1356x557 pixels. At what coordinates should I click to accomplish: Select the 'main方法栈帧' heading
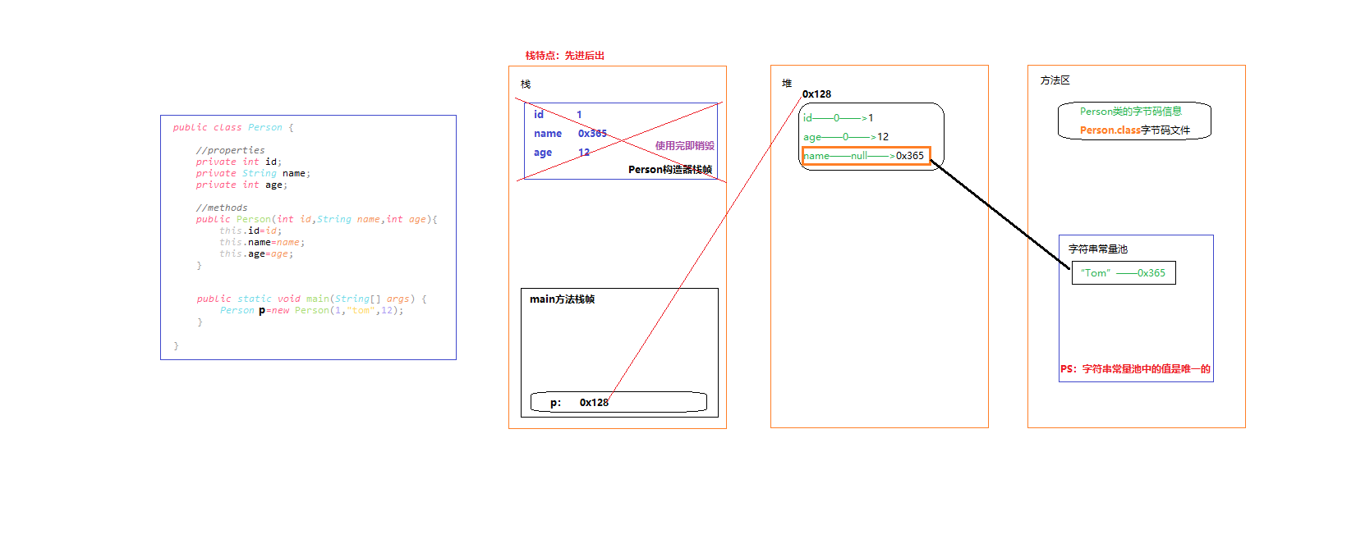pos(562,299)
